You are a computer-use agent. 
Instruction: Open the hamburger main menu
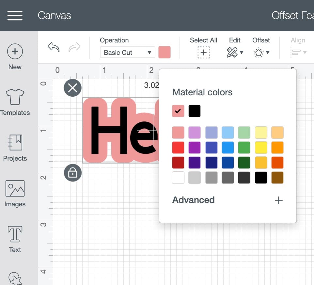(x=15, y=16)
